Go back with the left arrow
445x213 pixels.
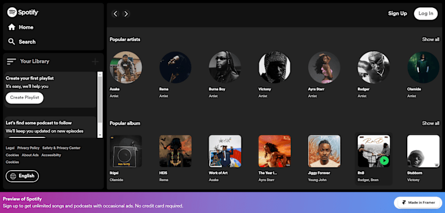click(x=115, y=13)
